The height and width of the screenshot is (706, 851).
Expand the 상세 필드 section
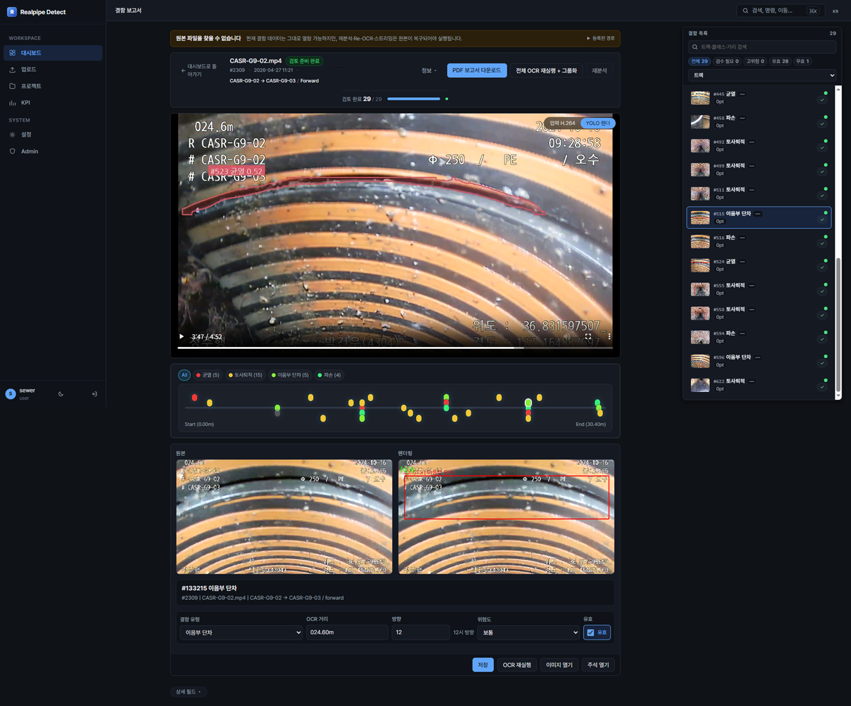(188, 692)
